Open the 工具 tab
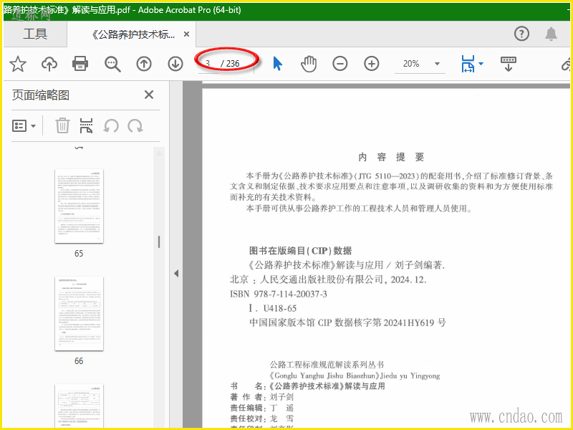This screenshot has height=430, width=573. pyautogui.click(x=35, y=34)
